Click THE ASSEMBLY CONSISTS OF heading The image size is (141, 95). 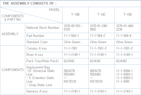30,3
